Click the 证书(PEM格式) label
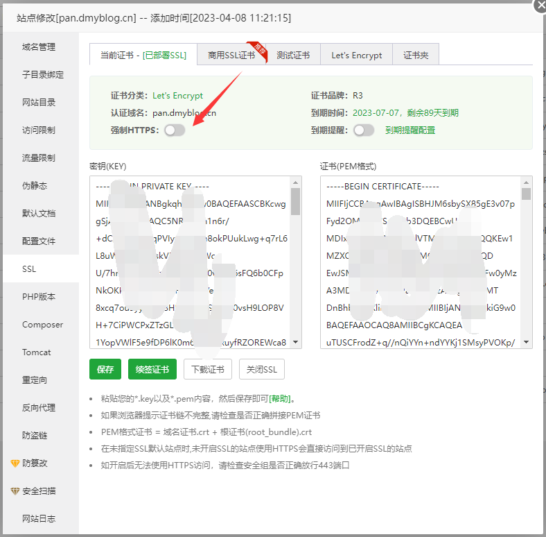The width and height of the screenshot is (546, 537). pos(348,166)
